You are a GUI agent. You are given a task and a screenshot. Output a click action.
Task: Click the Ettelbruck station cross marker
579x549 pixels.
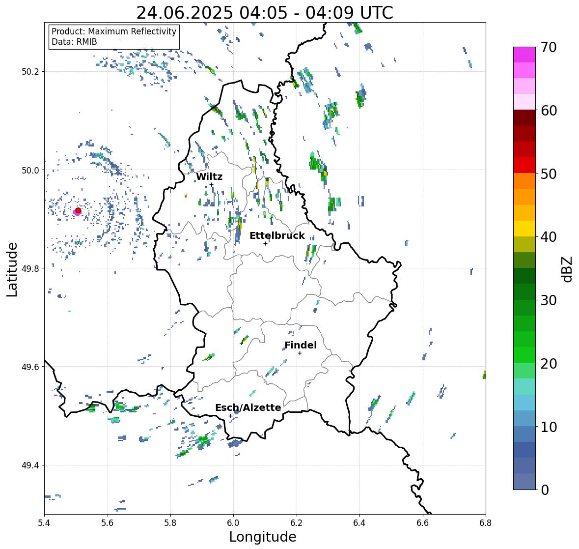click(265, 243)
